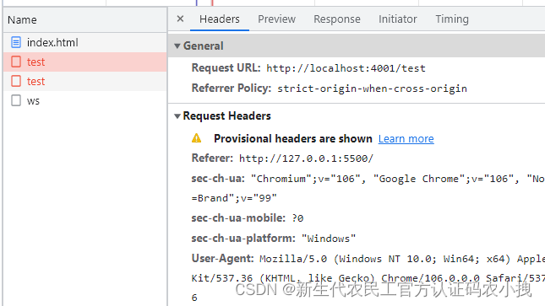Click the yellow provisional headers warning icon
The width and height of the screenshot is (545, 306).
tap(196, 138)
